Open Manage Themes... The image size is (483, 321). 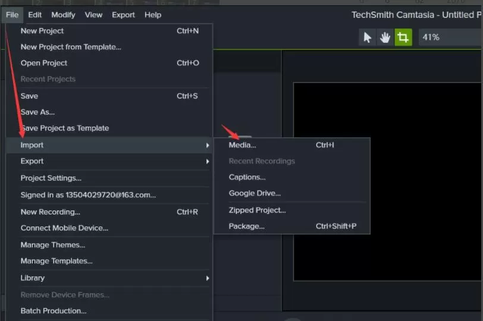click(x=109, y=245)
